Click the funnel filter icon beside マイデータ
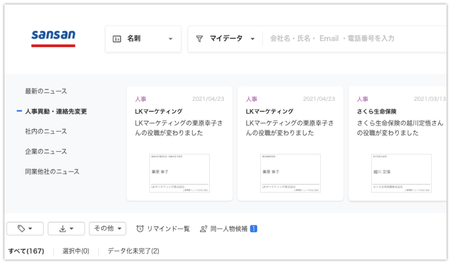Viewport: 451px width, 264px height. click(199, 39)
